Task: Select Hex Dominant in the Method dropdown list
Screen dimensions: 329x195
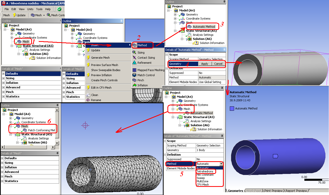Action: pyautogui.click(x=205, y=175)
